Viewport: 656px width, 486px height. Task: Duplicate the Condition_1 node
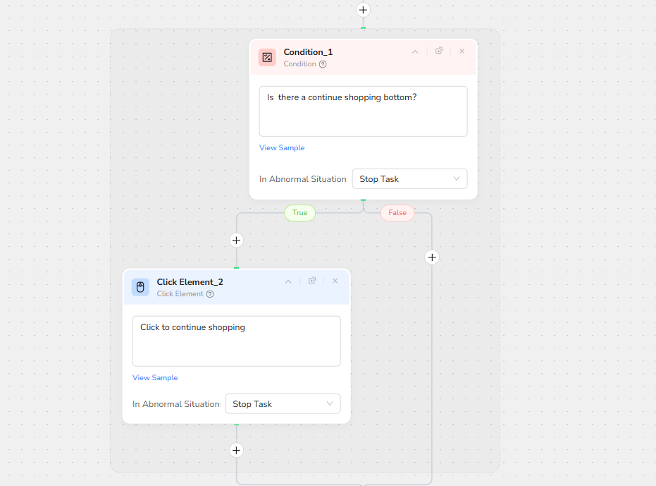tap(439, 51)
